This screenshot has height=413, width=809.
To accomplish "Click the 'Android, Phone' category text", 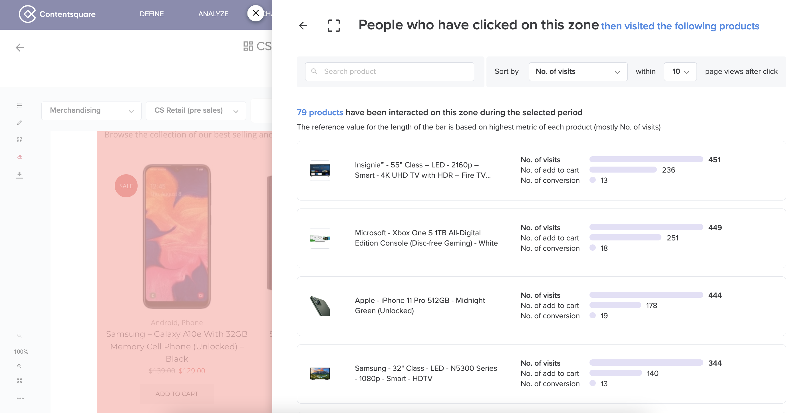I will click(x=176, y=323).
